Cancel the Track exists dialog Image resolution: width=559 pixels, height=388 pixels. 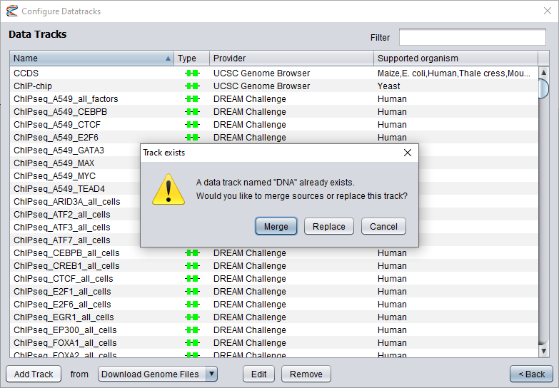tap(383, 226)
